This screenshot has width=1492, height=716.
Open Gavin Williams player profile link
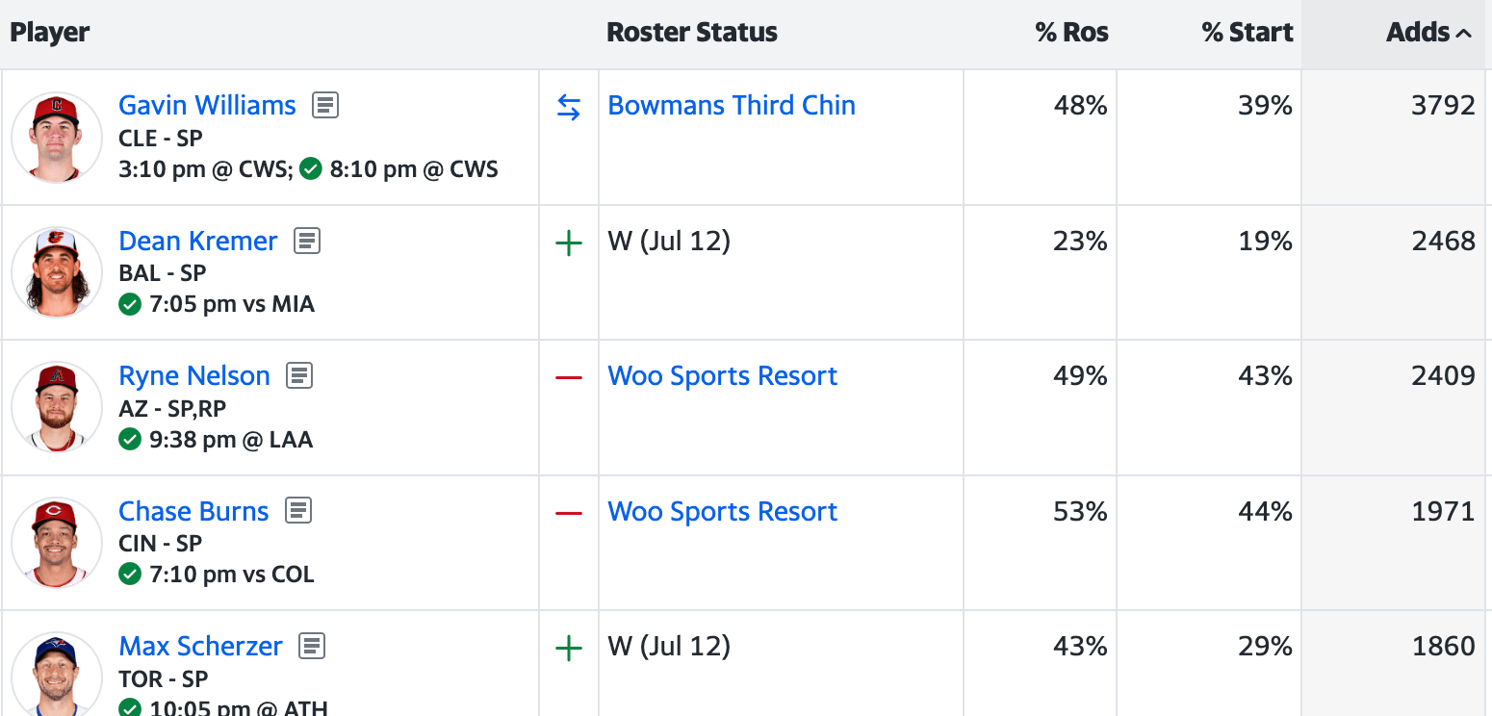207,105
